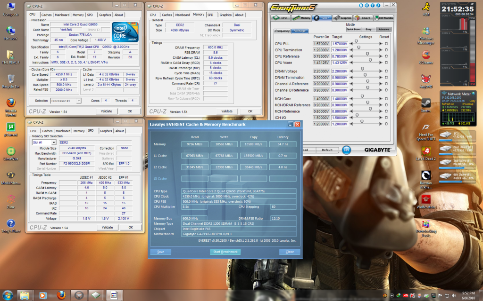This screenshot has height=301, width=483.
Task: Click the volume speaker tray icon
Action: (x=453, y=296)
